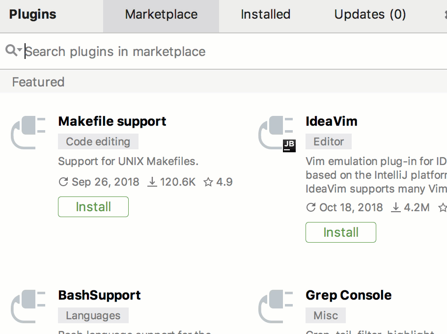Click the BashSupport plugin icon
This screenshot has width=447, height=334.
point(28,306)
